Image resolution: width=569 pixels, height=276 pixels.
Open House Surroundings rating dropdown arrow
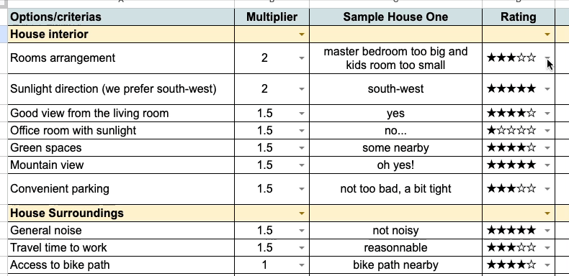tap(547, 213)
